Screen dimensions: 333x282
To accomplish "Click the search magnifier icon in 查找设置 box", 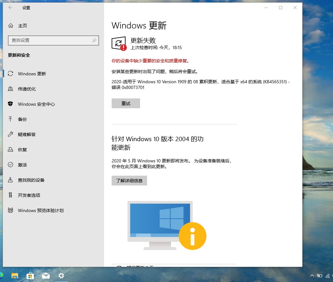I will tap(94, 41).
